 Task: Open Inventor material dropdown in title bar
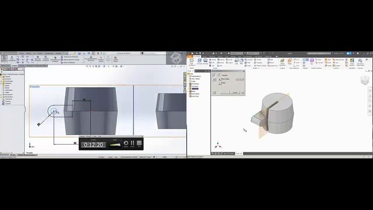tap(237, 53)
